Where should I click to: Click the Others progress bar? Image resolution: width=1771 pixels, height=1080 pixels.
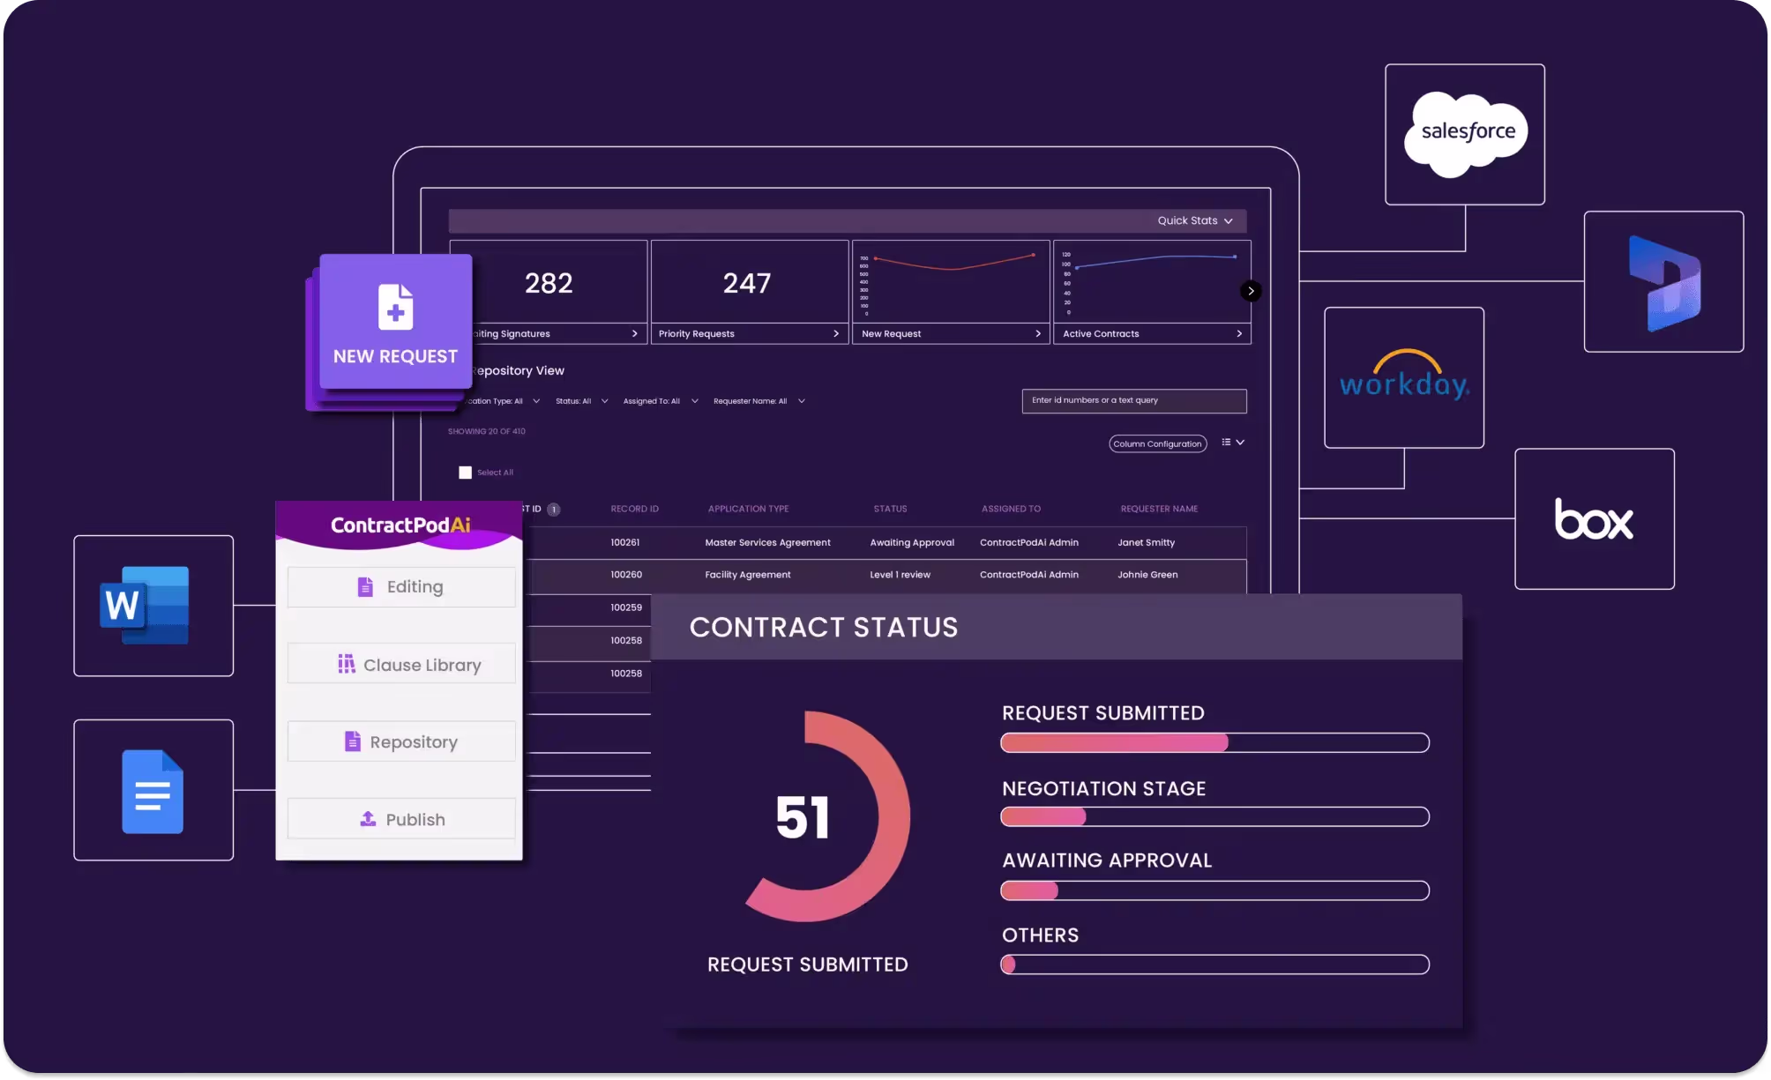(1214, 965)
